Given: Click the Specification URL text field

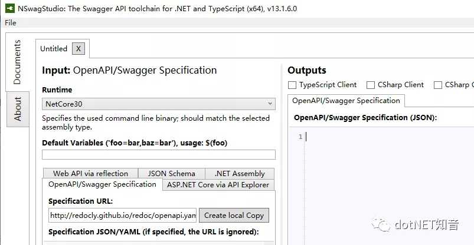Looking at the screenshot, I should pos(122,216).
